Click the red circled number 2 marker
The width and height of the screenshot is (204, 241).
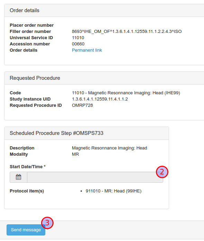point(162,172)
